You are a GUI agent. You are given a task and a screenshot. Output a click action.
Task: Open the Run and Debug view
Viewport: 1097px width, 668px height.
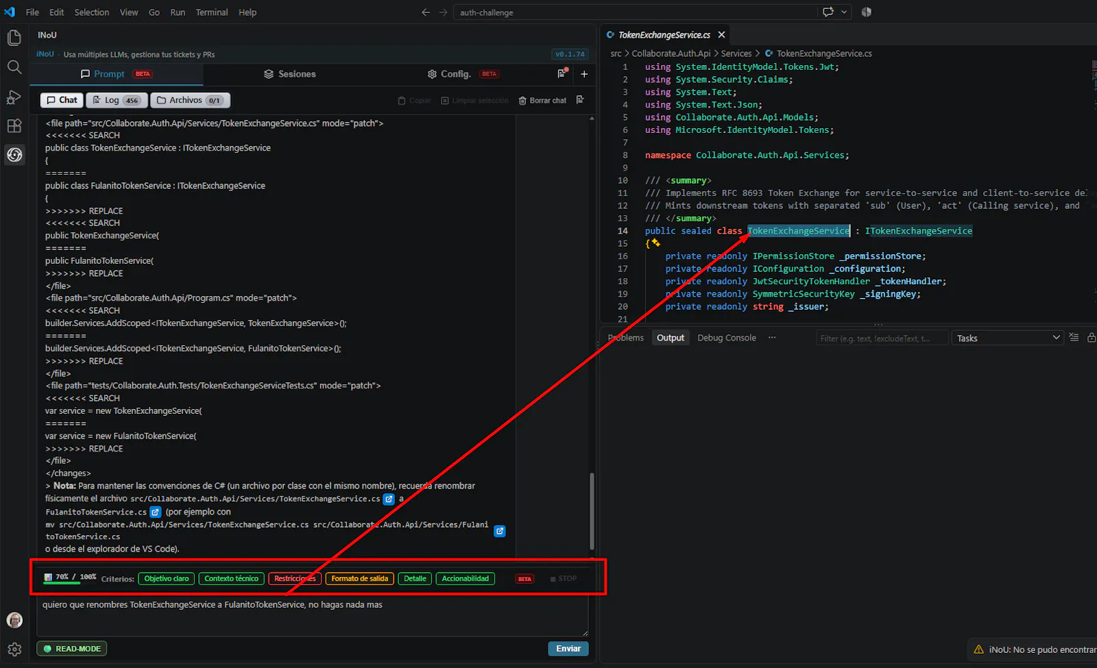point(14,97)
